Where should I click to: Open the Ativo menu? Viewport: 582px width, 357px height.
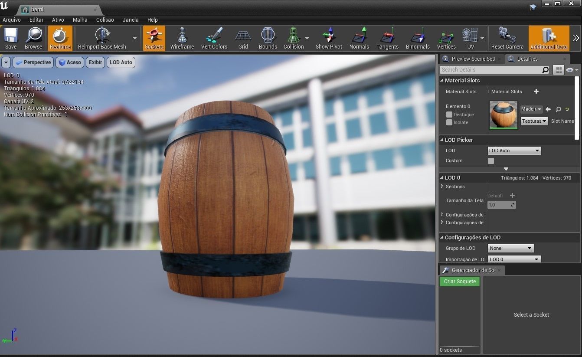(58, 20)
